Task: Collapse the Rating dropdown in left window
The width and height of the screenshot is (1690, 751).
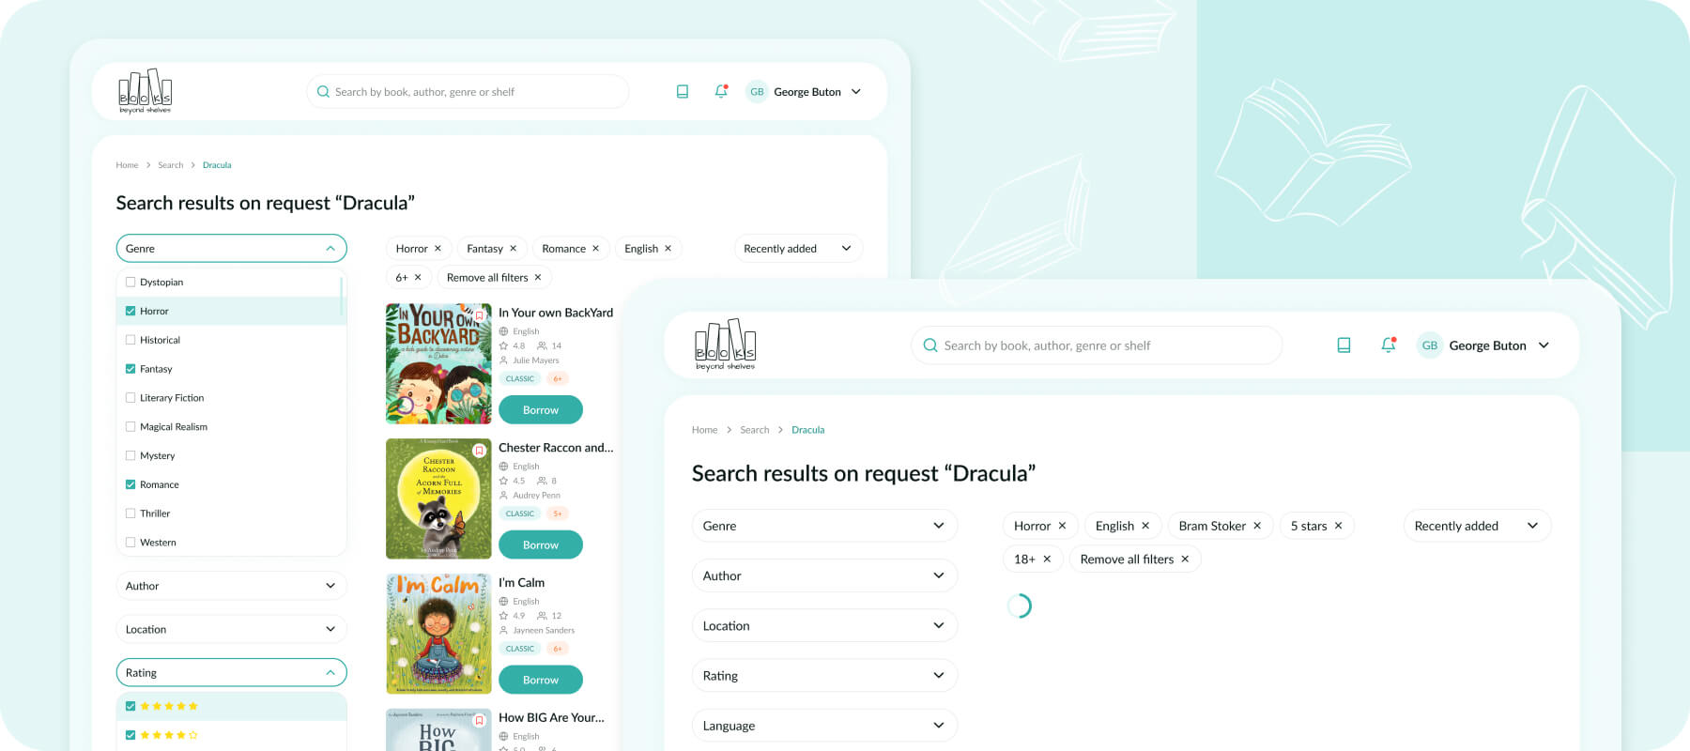Action: tap(231, 673)
